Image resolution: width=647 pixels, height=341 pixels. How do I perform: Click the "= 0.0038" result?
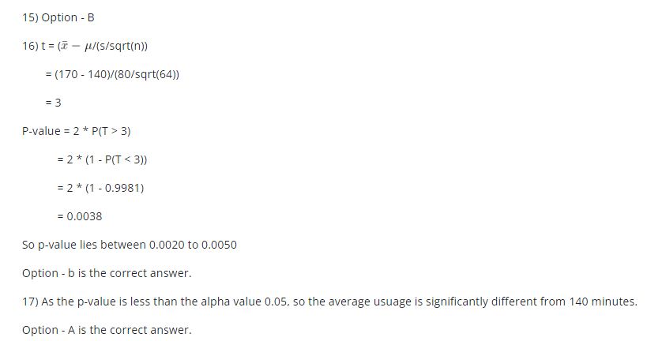80,216
